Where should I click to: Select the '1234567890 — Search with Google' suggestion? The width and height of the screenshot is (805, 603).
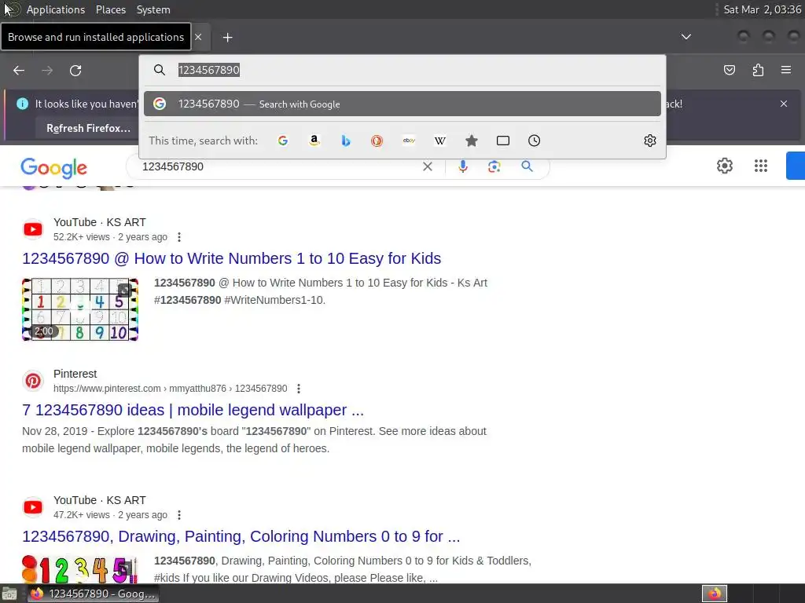[402, 104]
